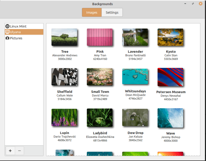Click the author name Denys Nevozhai
This screenshot has width=206, height=161.
[171, 96]
